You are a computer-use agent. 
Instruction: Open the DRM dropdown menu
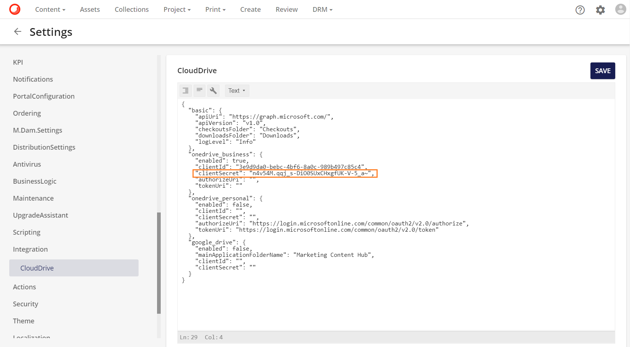(x=322, y=9)
